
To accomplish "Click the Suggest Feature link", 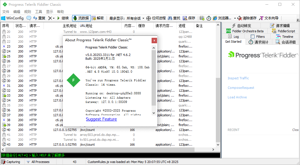I will pyautogui.click(x=101, y=119).
